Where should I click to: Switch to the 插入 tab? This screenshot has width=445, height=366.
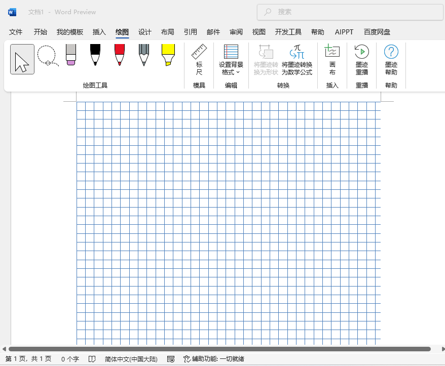[99, 32]
